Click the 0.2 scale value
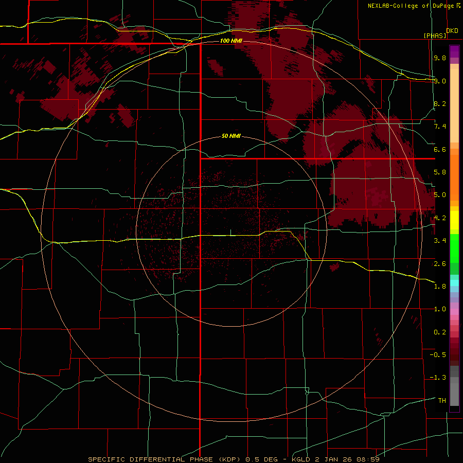 pos(440,332)
